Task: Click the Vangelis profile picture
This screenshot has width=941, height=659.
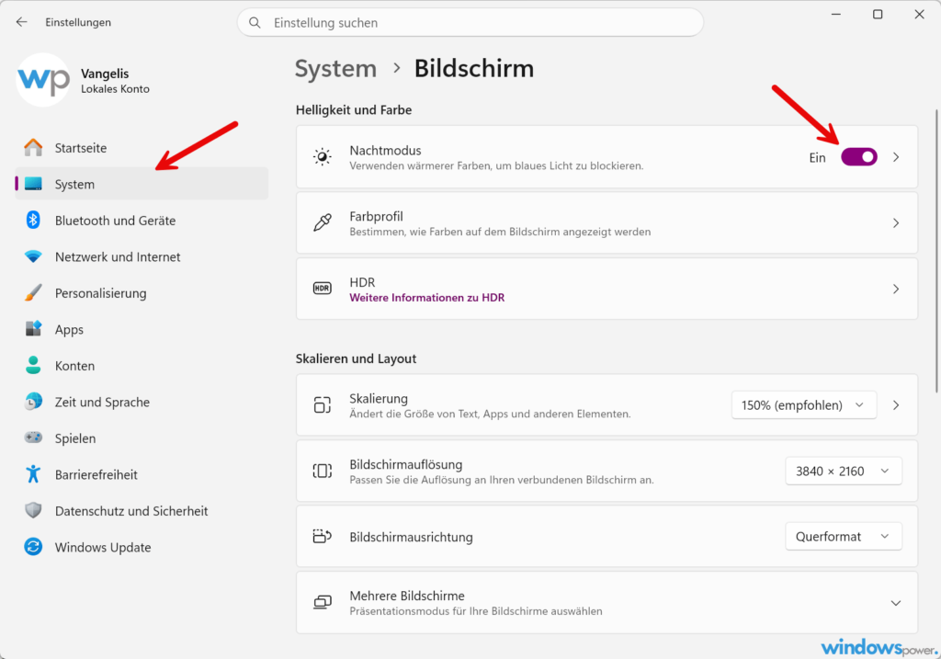Action: coord(42,80)
